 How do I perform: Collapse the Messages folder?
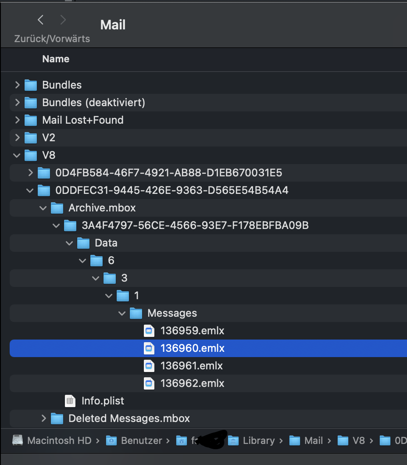[x=122, y=313]
